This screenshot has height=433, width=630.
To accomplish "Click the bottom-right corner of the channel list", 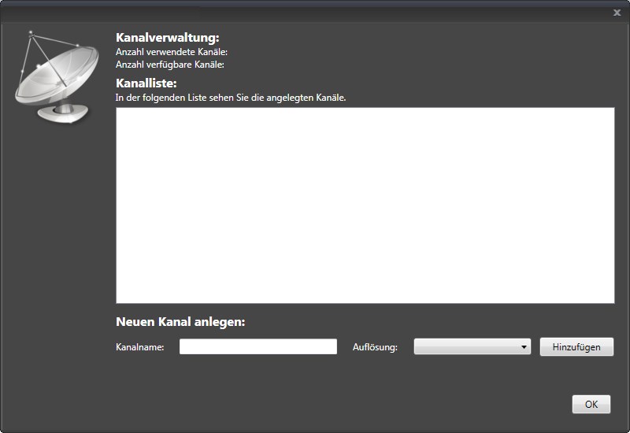I will (610, 298).
